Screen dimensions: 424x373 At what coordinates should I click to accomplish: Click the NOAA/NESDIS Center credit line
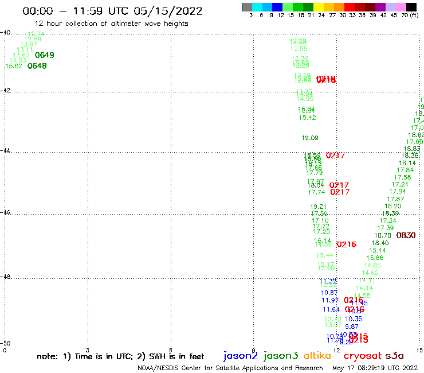[x=230, y=368]
